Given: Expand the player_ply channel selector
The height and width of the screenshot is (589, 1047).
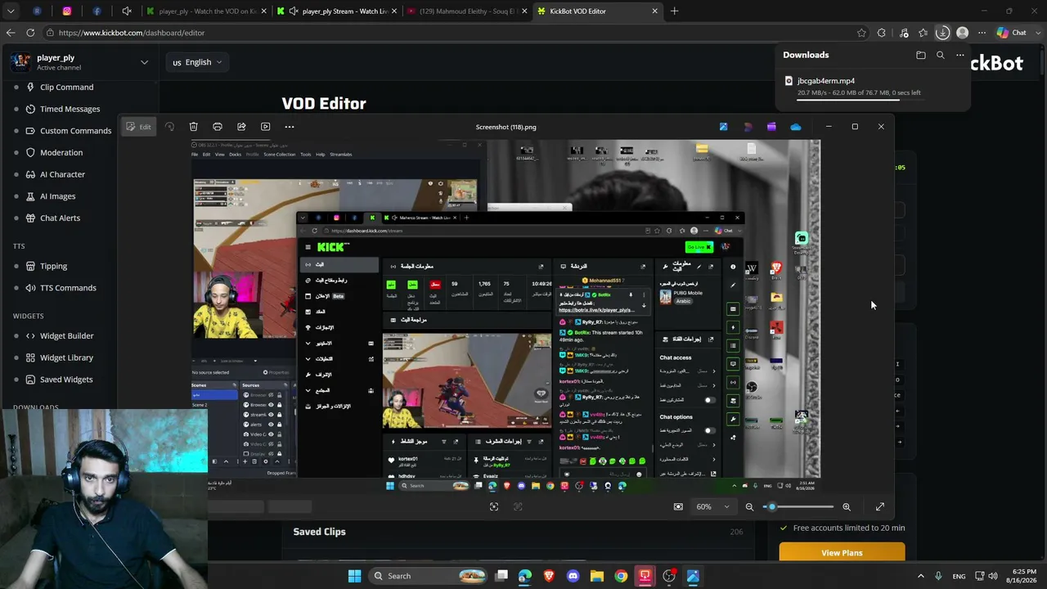Looking at the screenshot, I should 144,62.
